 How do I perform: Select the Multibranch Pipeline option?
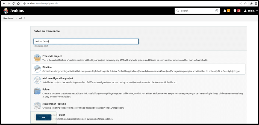point(139,106)
